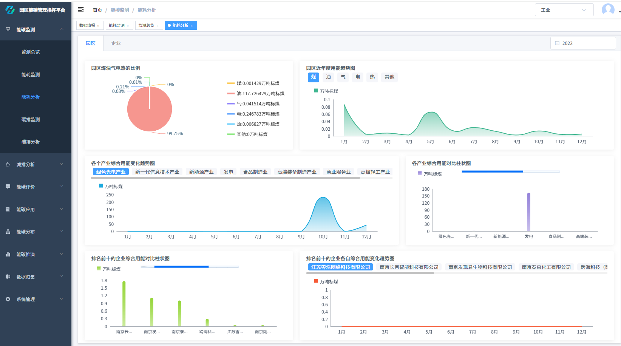
Task: Open the 2022 year picker
Action: click(583, 43)
